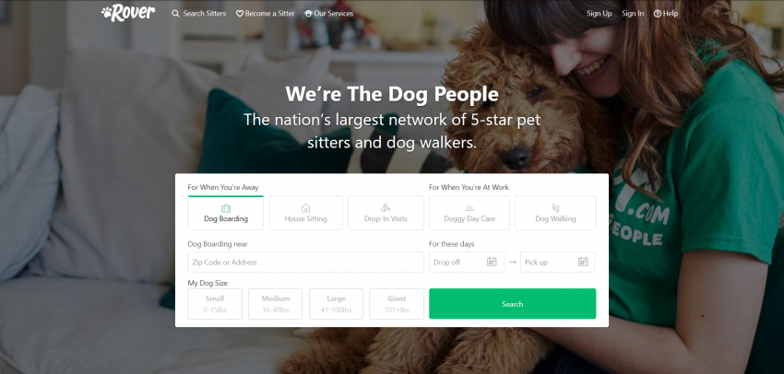The height and width of the screenshot is (374, 784).
Task: Open the Sign Up link
Action: [599, 14]
